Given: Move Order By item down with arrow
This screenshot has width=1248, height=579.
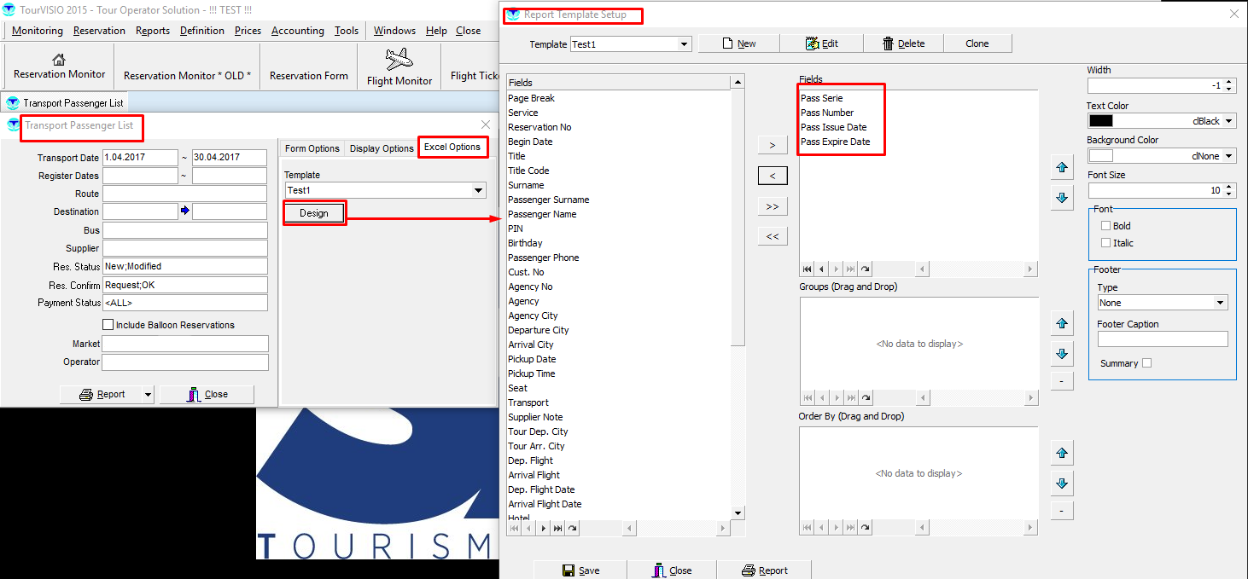Looking at the screenshot, I should click(x=1061, y=483).
